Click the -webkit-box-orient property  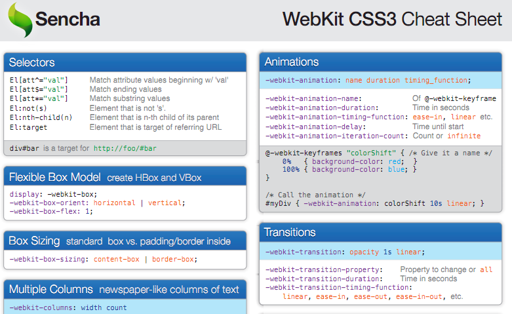coord(49,203)
